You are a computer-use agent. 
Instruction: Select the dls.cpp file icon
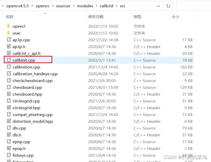click(9, 128)
